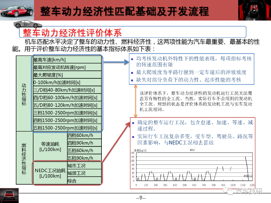The height and width of the screenshot is (203, 271).
Task: Click the vertical label 燃料经济性指标
Action: point(24,159)
